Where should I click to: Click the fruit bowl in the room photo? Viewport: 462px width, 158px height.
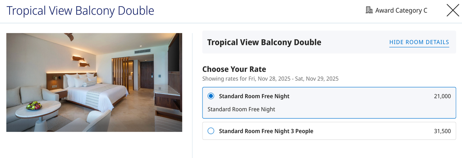click(34, 105)
